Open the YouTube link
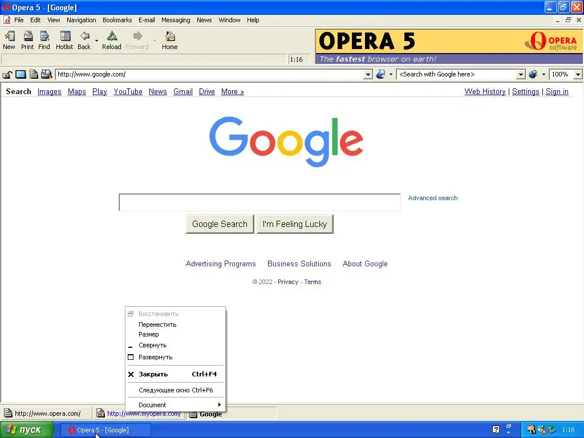This screenshot has height=438, width=584. [128, 92]
